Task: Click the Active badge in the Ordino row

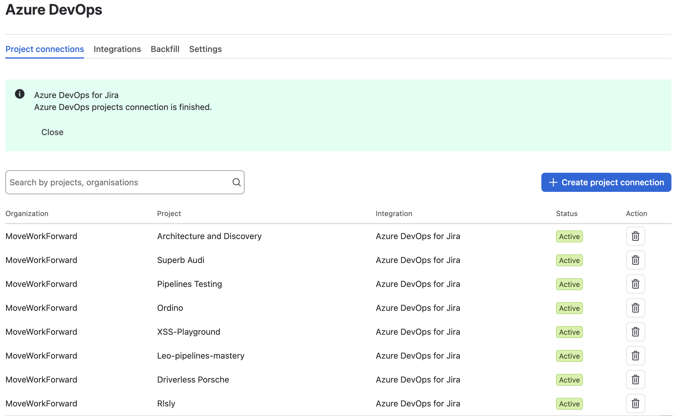Action: (569, 308)
